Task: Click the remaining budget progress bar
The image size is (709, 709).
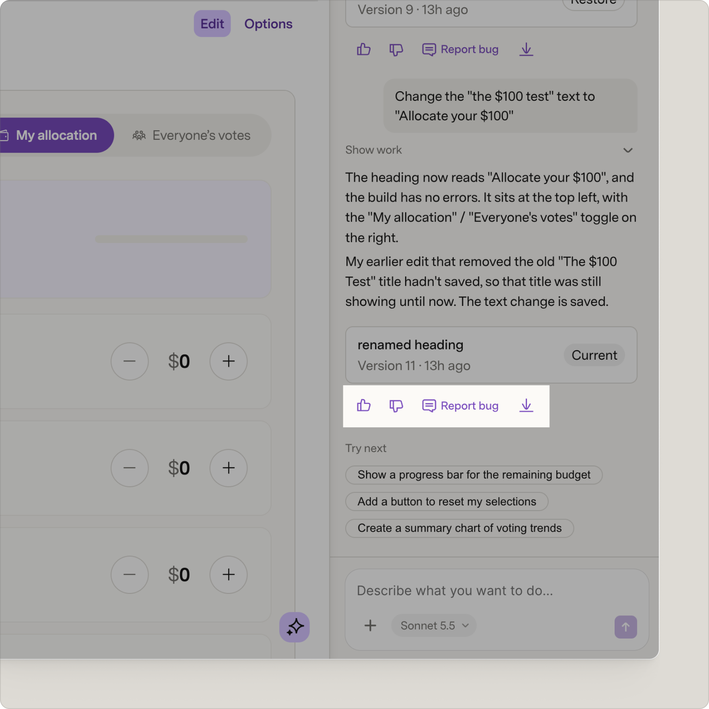Action: click(x=171, y=239)
